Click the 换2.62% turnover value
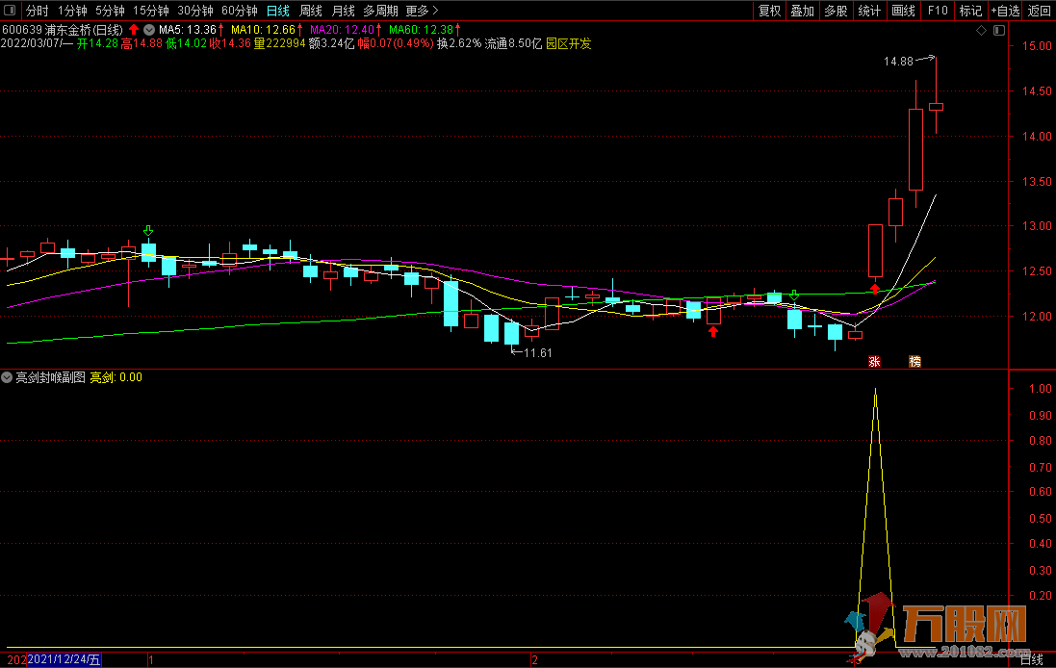 459,43
